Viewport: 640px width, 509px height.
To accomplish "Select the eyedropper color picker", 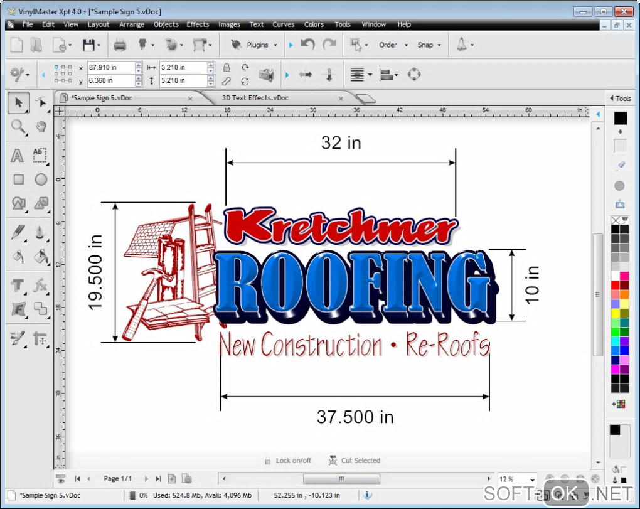I will point(620,166).
